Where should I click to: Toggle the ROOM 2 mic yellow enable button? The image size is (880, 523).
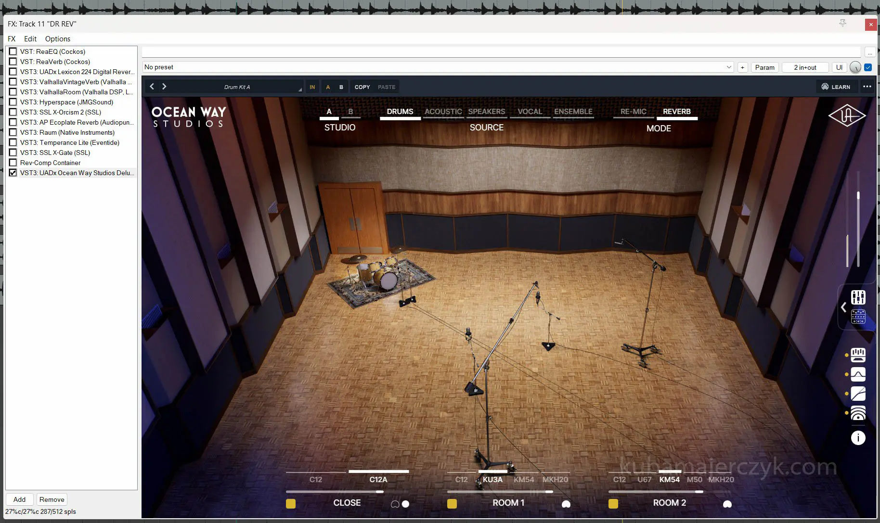coord(613,504)
